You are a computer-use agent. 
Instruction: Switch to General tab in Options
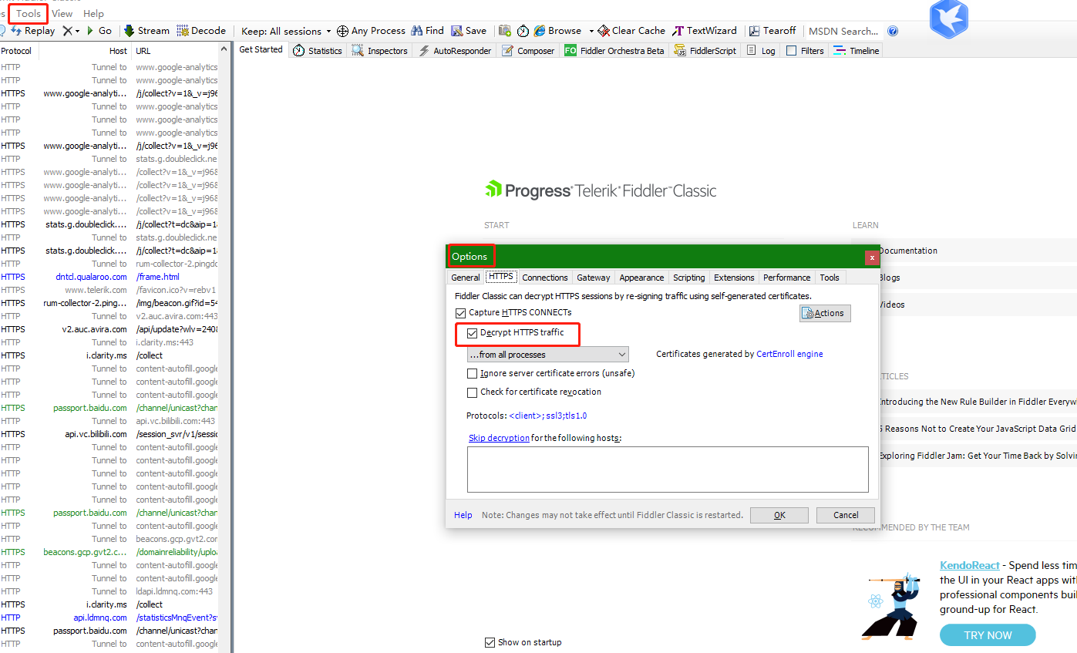click(466, 278)
